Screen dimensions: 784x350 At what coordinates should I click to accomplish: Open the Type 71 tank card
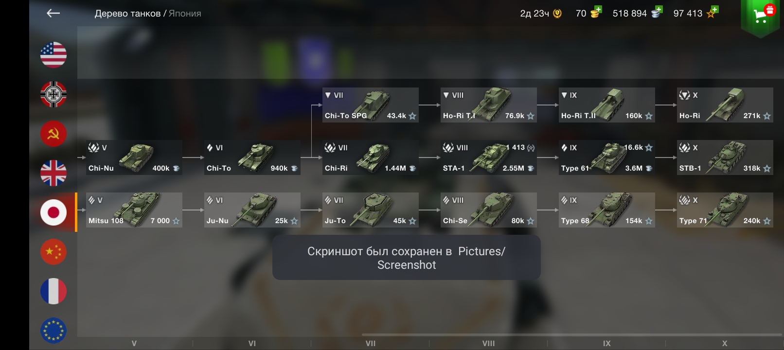coord(725,210)
